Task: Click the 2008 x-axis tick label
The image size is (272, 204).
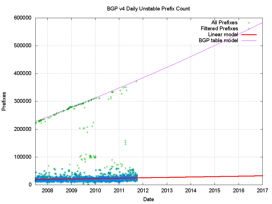Action: click(x=47, y=191)
